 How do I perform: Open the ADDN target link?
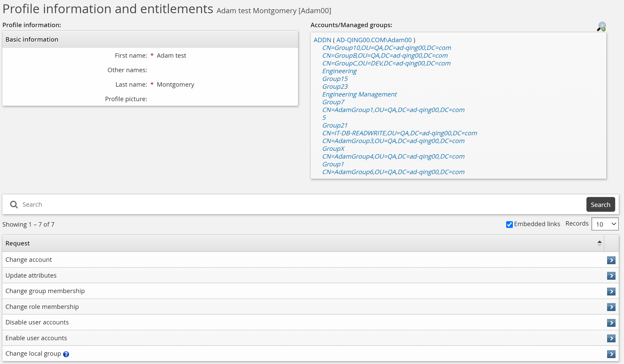[x=322, y=40]
